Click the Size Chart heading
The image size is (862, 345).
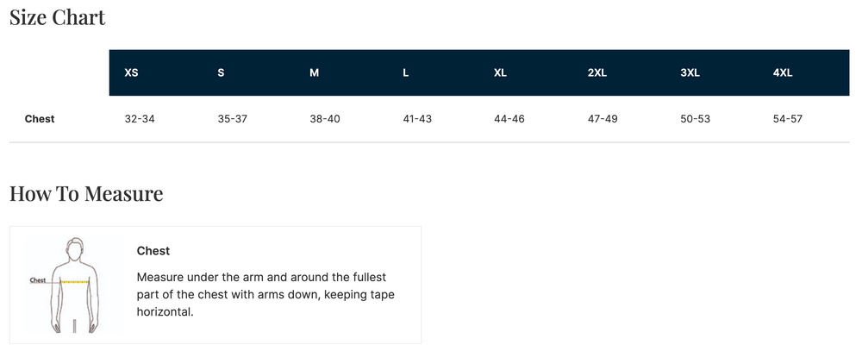[58, 17]
